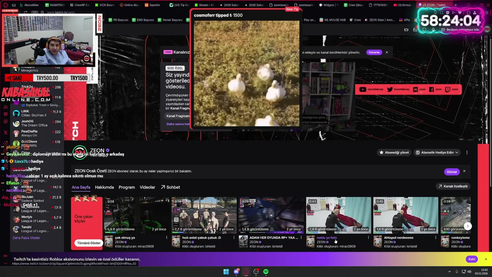The height and width of the screenshot is (277, 492).
Task: Open the clip options for 'Ahtapot nerdeeeee'
Action: tap(435, 238)
